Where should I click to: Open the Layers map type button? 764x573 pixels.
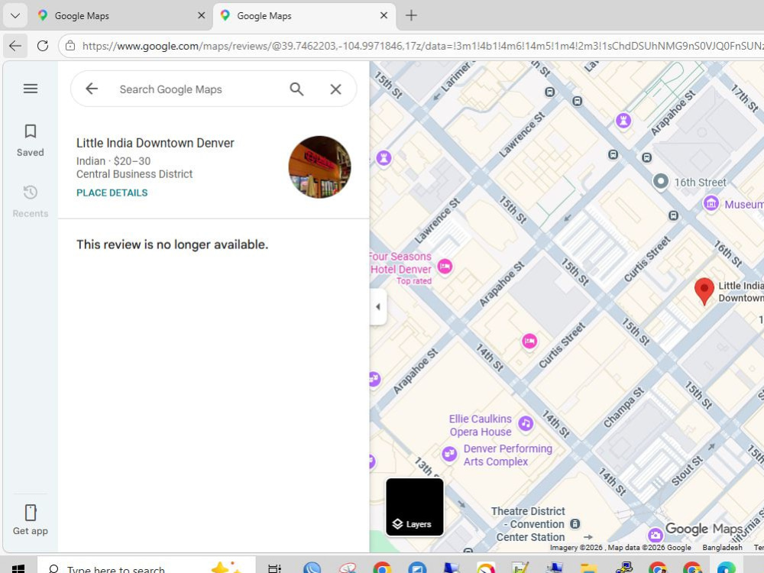[415, 507]
